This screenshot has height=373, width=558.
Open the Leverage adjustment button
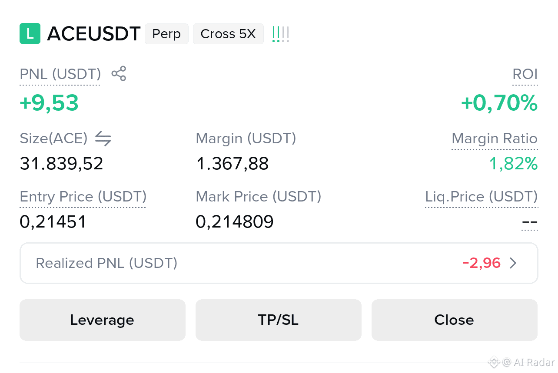[x=103, y=320]
